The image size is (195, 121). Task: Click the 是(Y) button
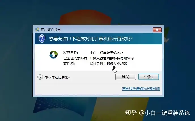(x=126, y=77)
